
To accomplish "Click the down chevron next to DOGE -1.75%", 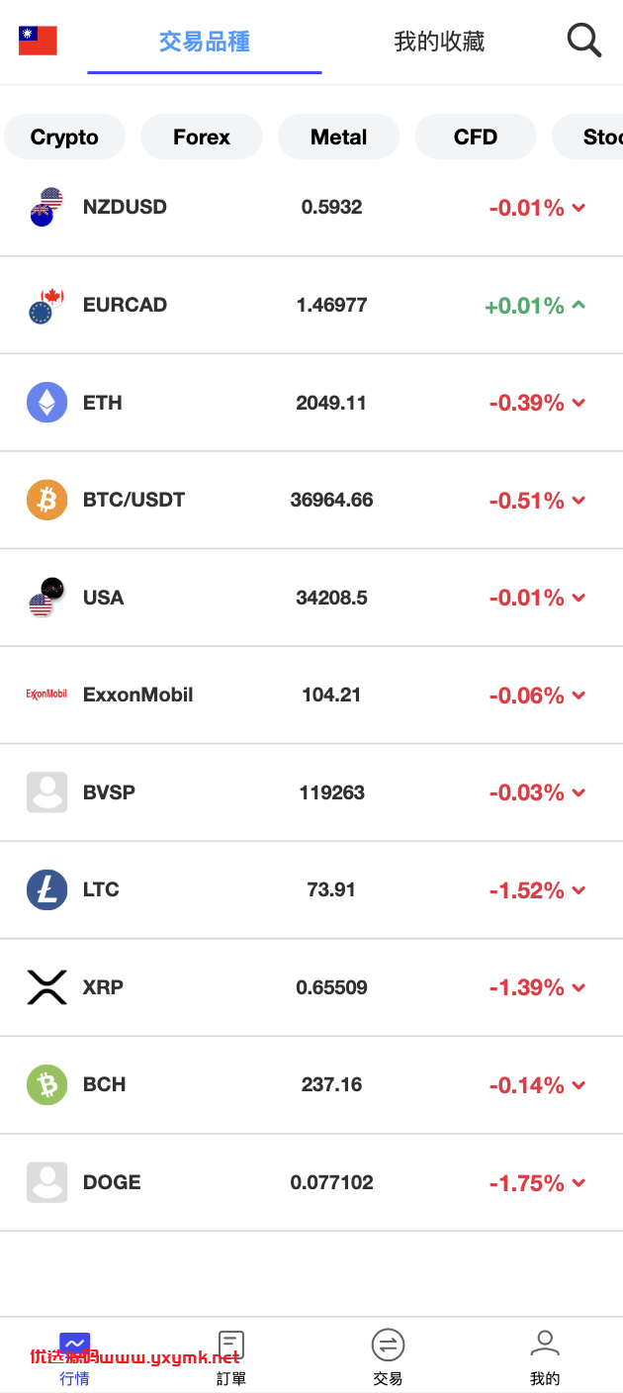I will 579,1182.
